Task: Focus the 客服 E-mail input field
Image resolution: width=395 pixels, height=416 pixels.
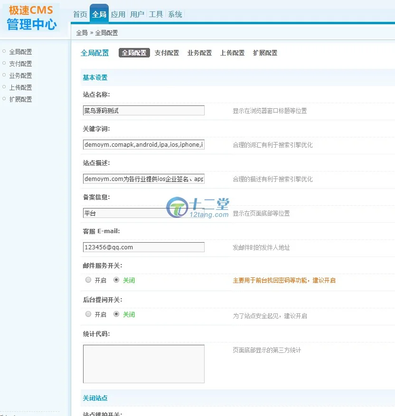Action: [x=143, y=247]
